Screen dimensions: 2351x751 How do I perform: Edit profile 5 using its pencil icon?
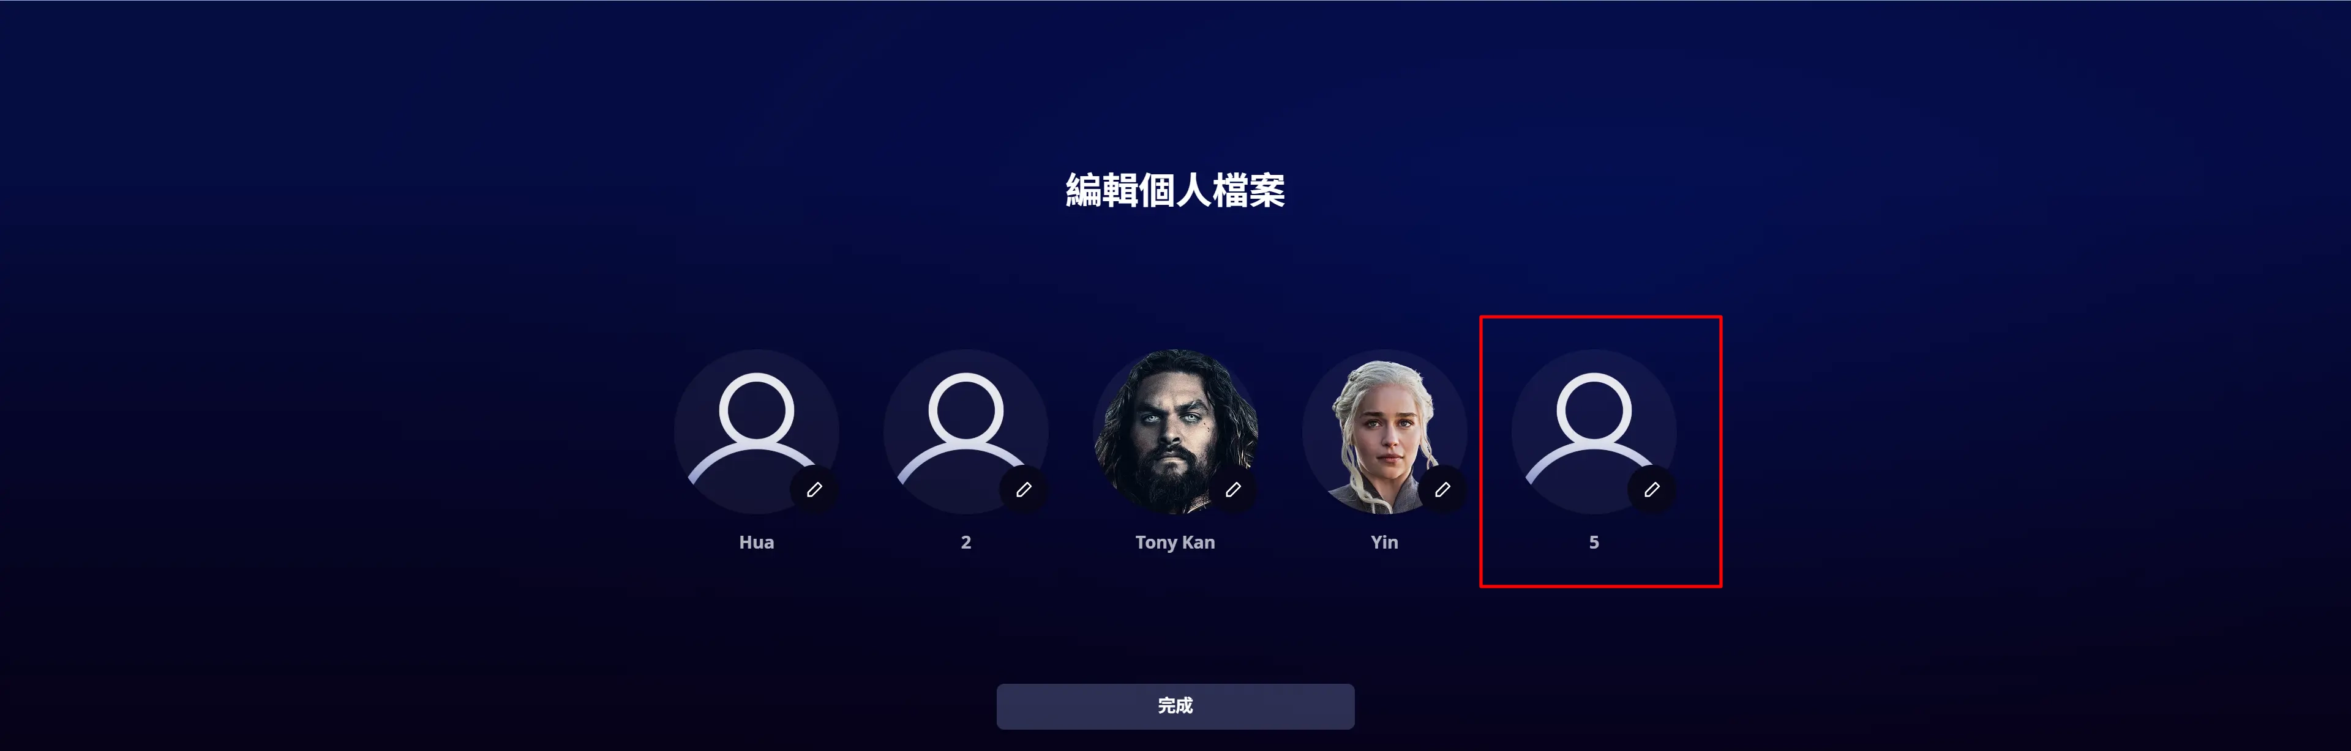(x=1651, y=489)
